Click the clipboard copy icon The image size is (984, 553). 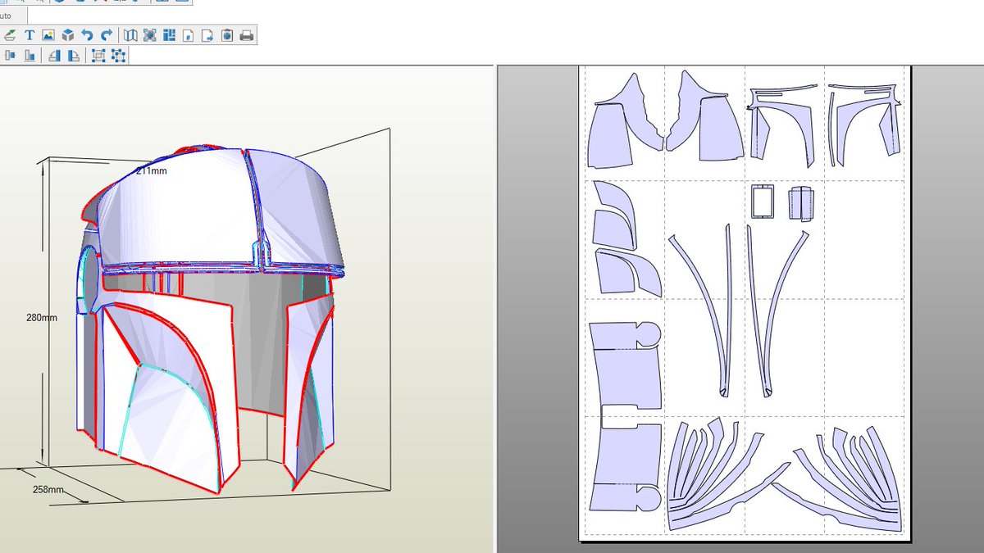[x=227, y=35]
